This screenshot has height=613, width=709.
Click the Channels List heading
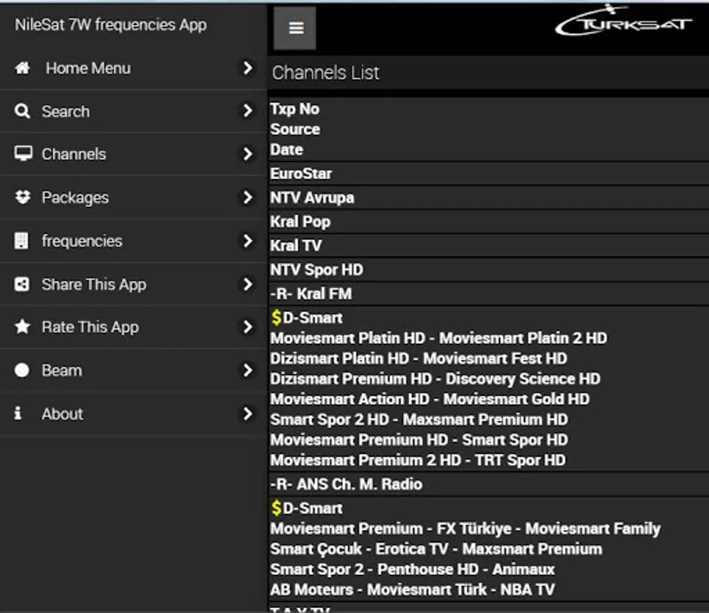326,73
